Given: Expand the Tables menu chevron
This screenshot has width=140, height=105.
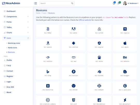Looking at the screenshot, I should pyautogui.click(x=28, y=27).
